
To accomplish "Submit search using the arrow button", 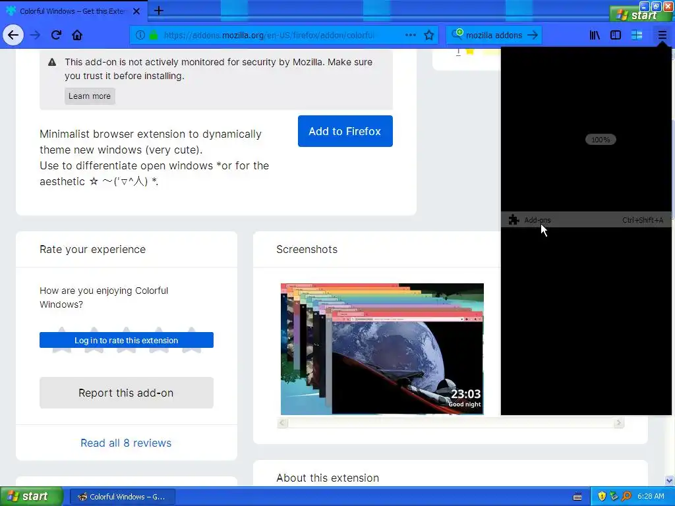I will [533, 35].
